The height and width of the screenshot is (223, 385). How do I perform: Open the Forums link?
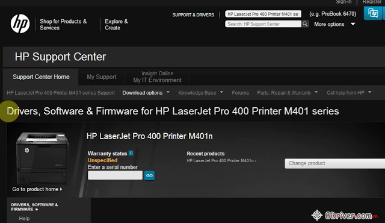click(x=241, y=93)
